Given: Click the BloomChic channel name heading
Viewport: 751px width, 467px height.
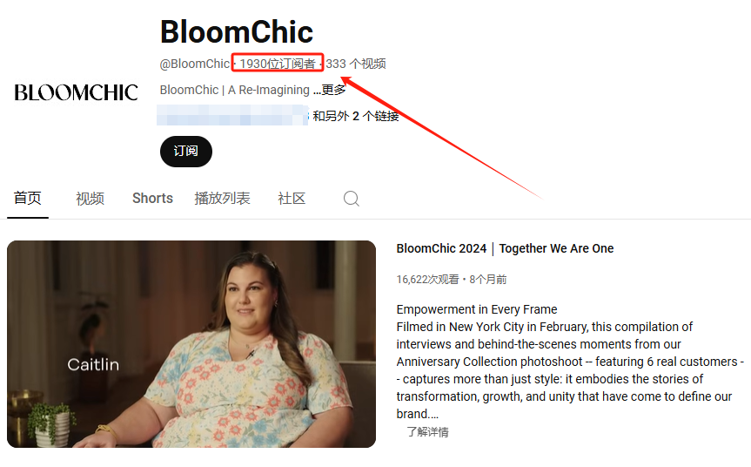Looking at the screenshot, I should [237, 32].
